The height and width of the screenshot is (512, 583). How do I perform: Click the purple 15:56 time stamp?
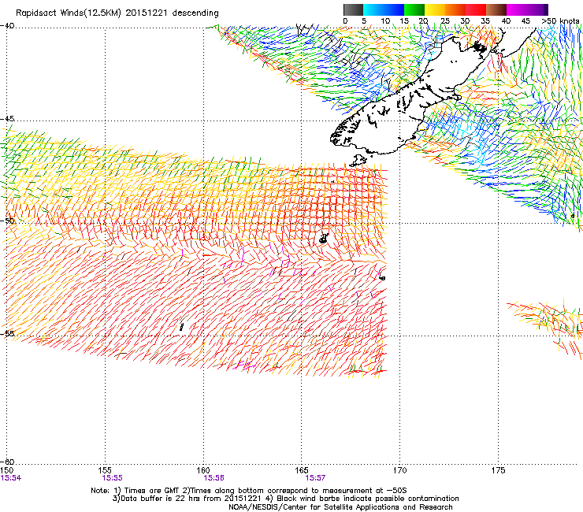pos(214,478)
